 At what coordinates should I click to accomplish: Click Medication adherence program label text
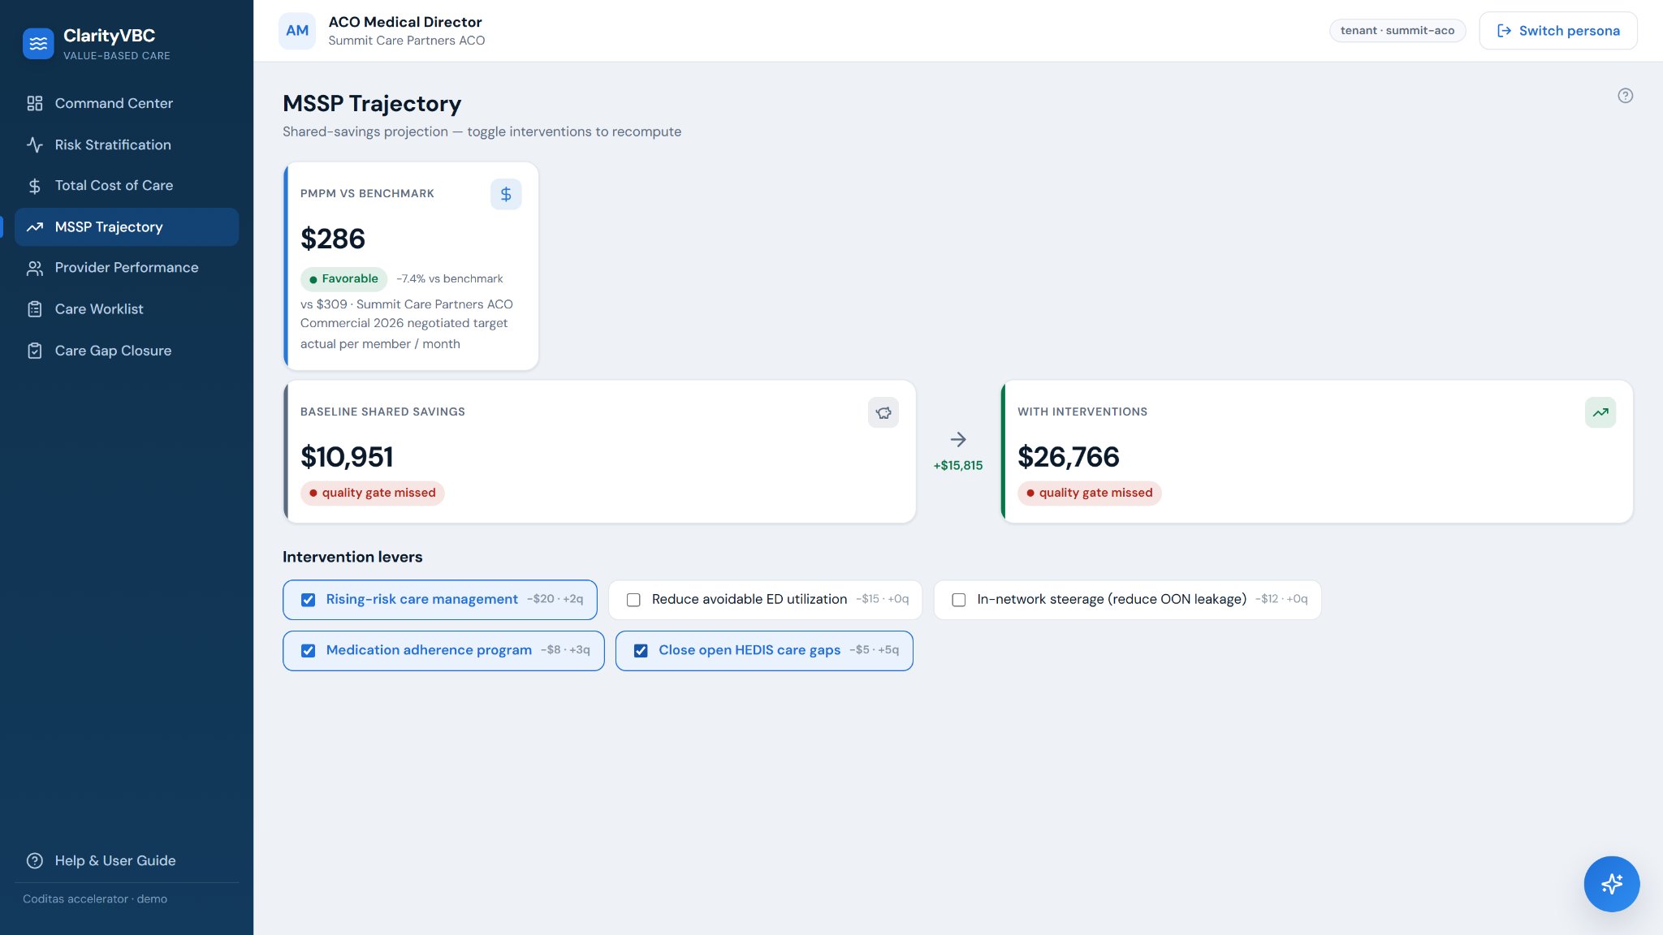pos(429,650)
